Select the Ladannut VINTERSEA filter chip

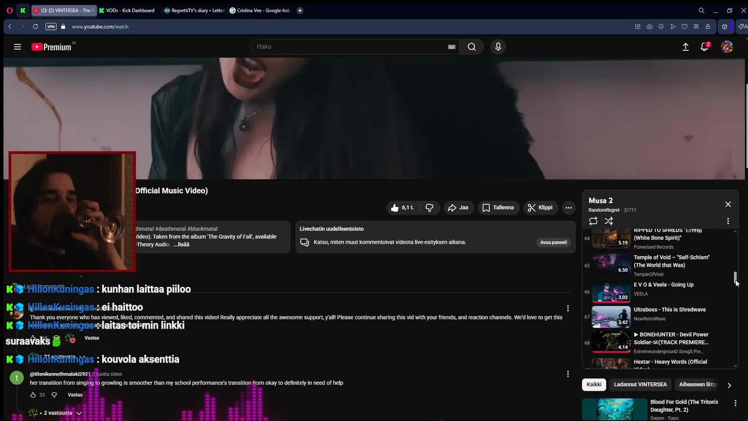click(x=640, y=385)
